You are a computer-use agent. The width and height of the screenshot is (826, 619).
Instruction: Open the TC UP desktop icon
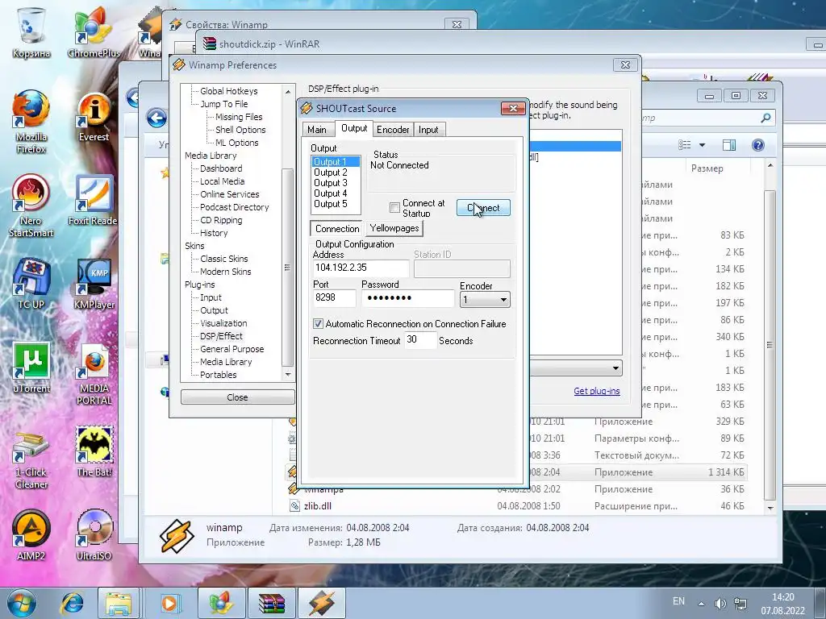31,285
